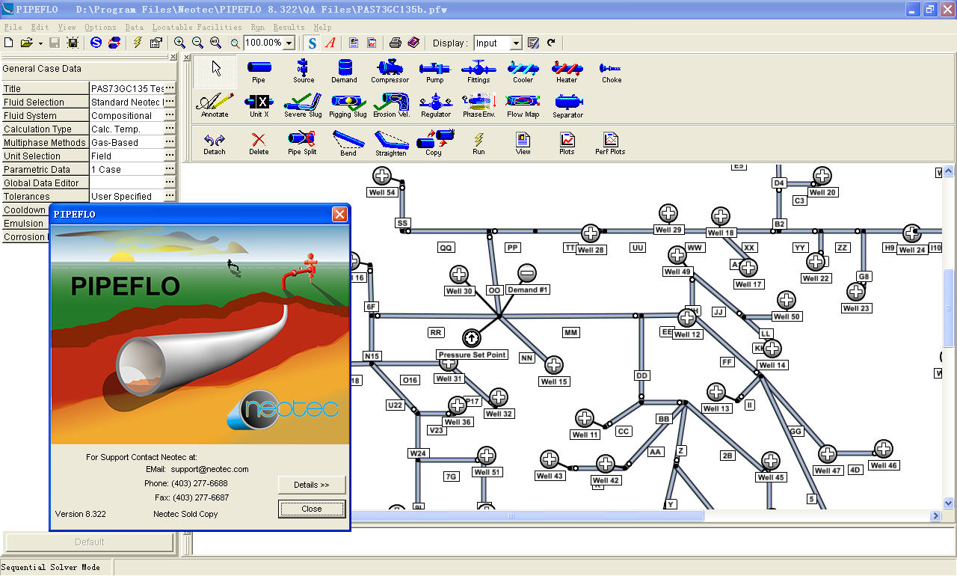Viewport: 957px width, 576px height.
Task: Pick the Source facility icon
Action: point(304,71)
